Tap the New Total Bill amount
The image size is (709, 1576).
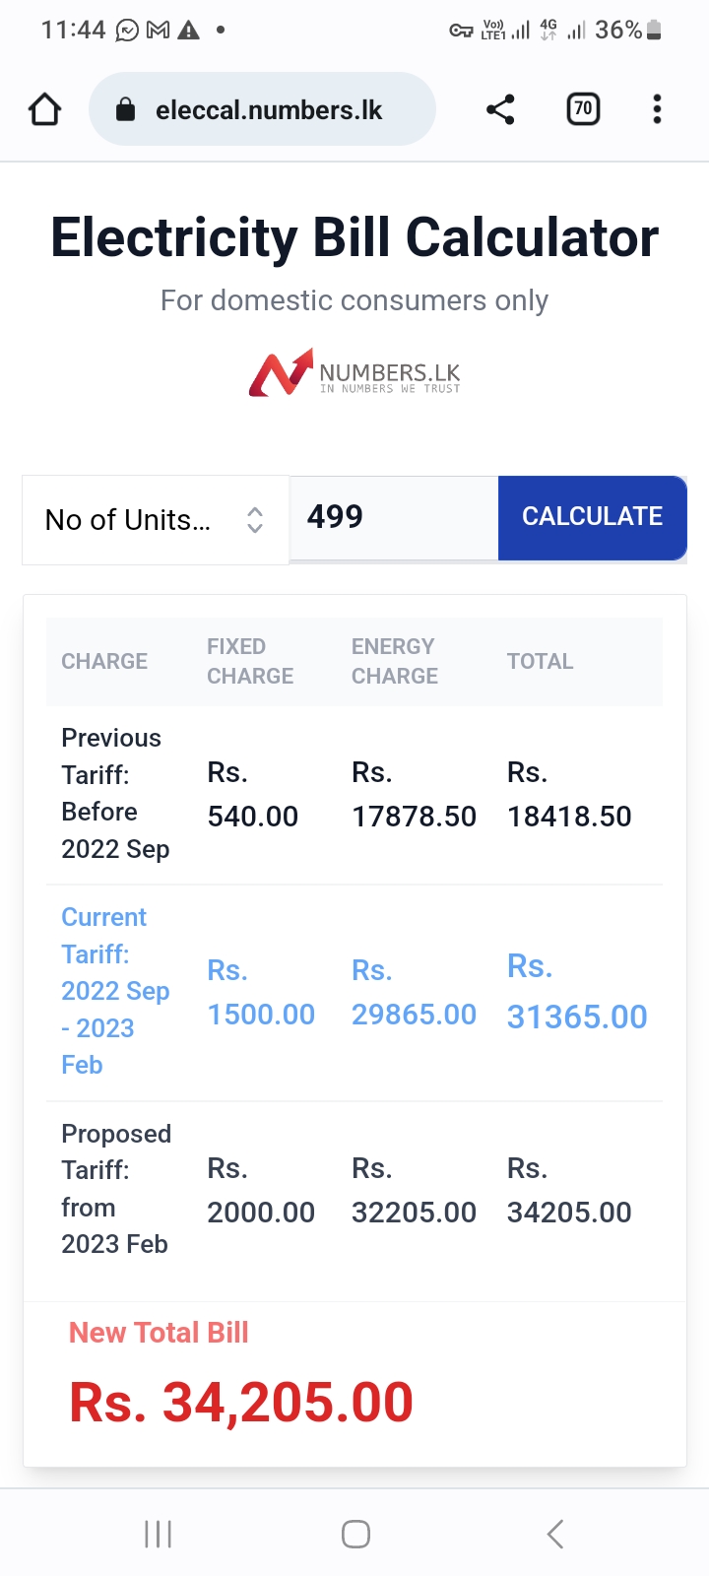point(241,1402)
